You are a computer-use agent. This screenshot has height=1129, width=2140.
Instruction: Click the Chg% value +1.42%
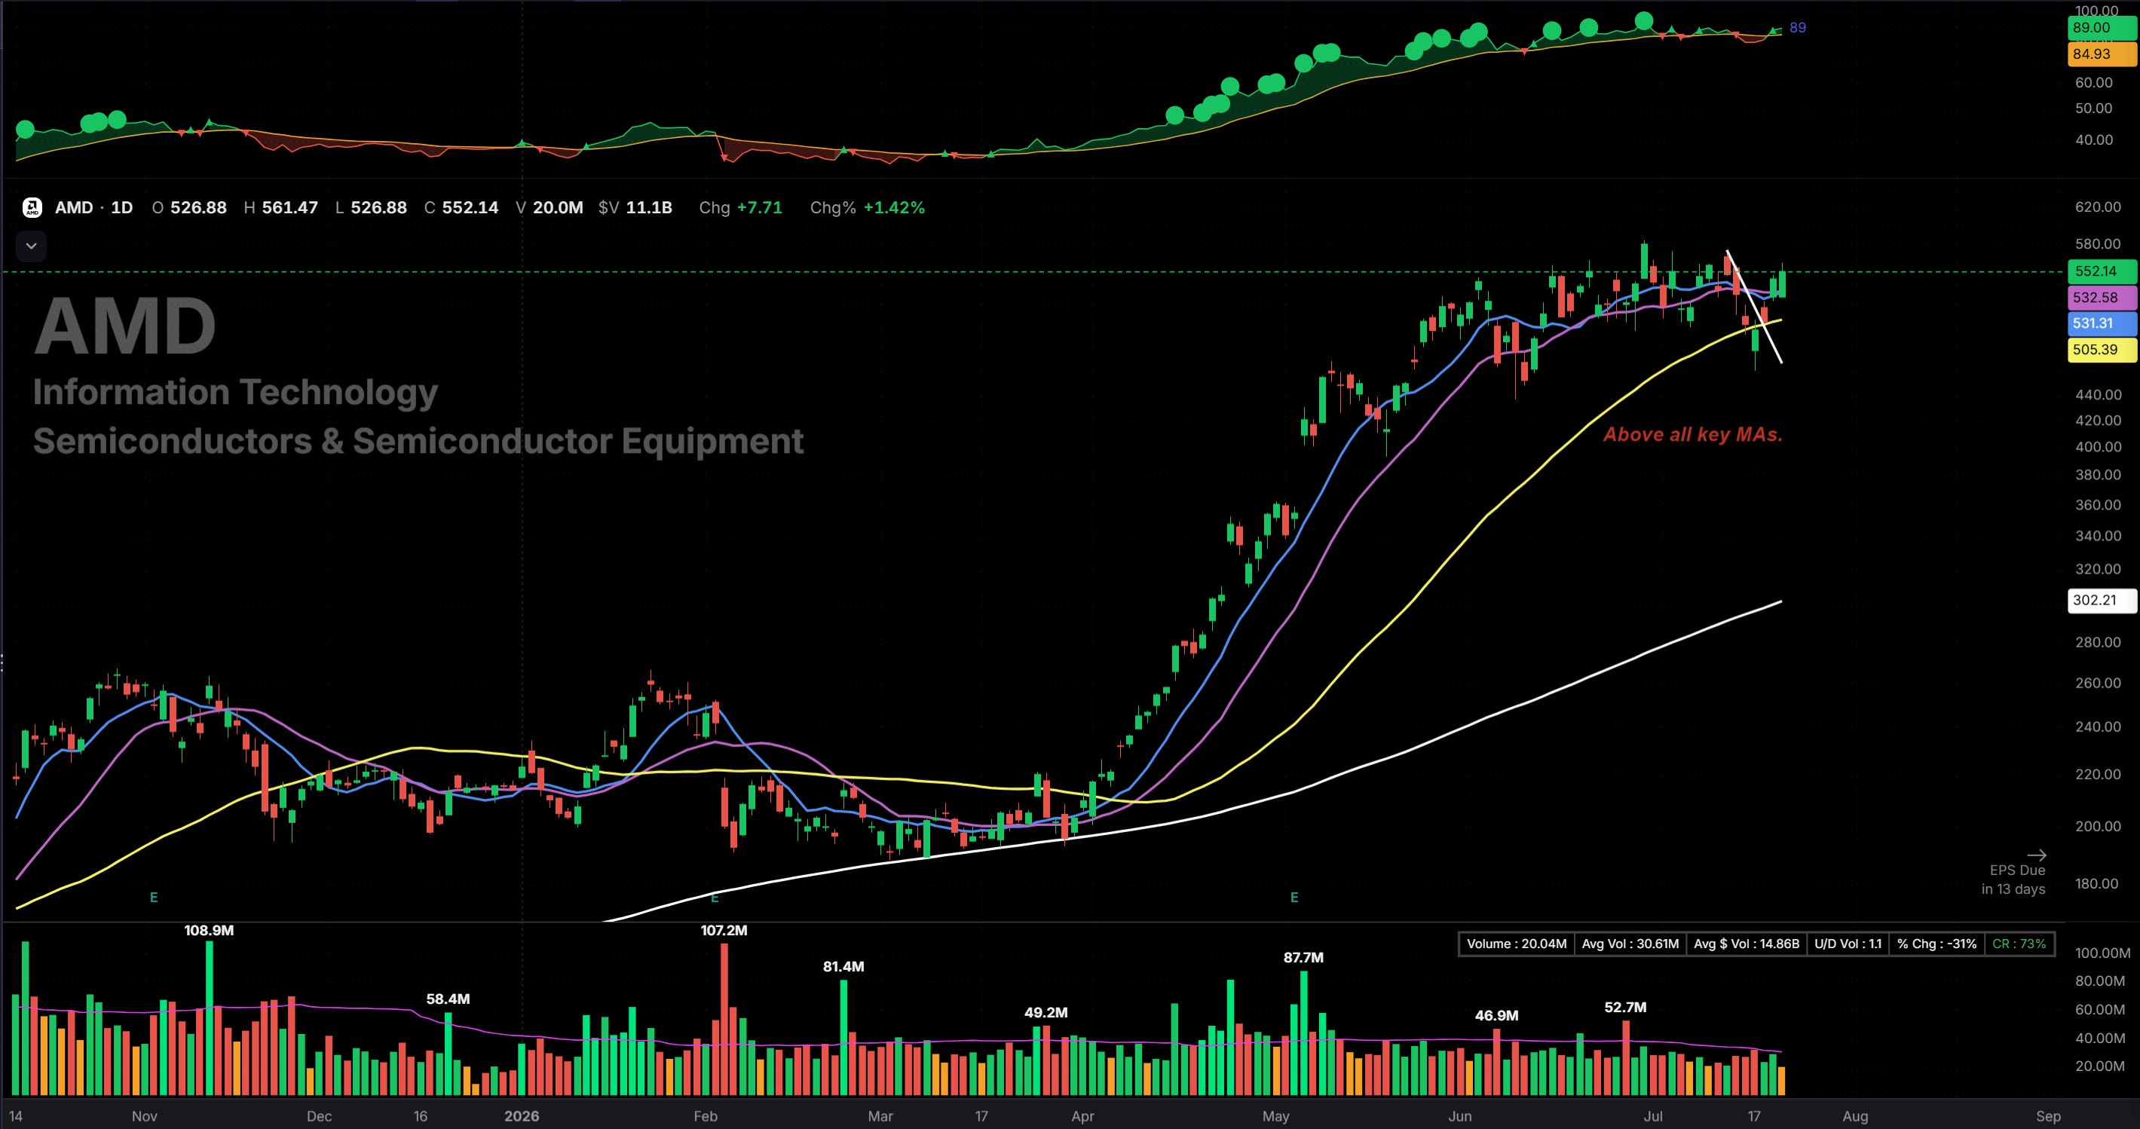click(x=894, y=208)
